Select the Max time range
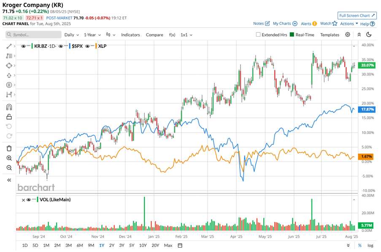 click(168, 245)
